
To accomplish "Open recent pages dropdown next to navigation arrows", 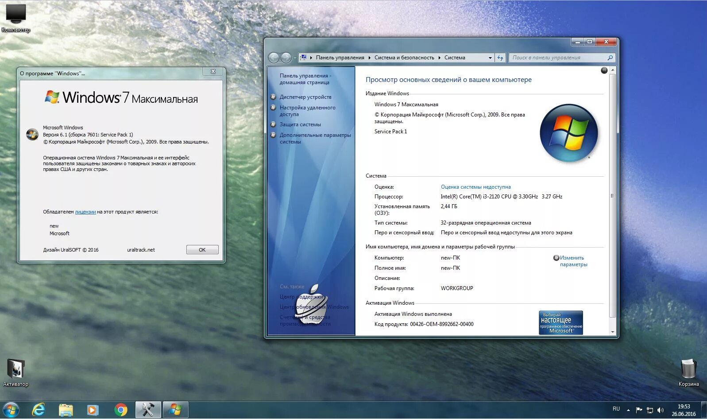I will [295, 58].
